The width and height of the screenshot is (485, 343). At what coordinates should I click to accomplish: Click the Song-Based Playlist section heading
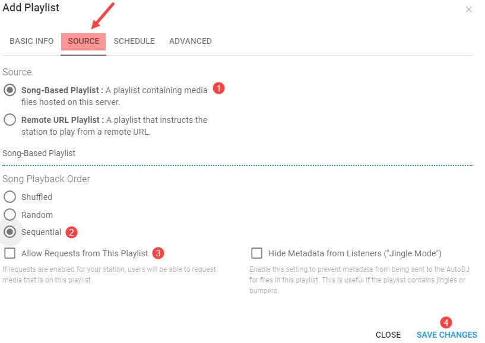click(39, 153)
